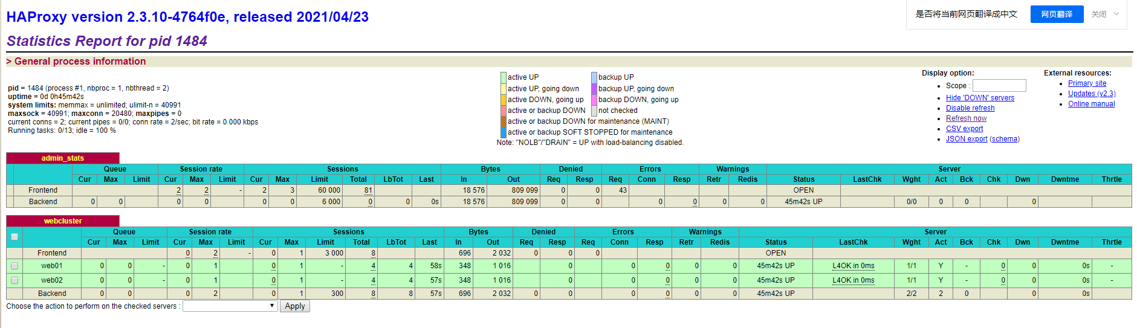The image size is (1137, 328).
Task: Click webcluster Frontend bytes in 696
Action: (x=464, y=253)
